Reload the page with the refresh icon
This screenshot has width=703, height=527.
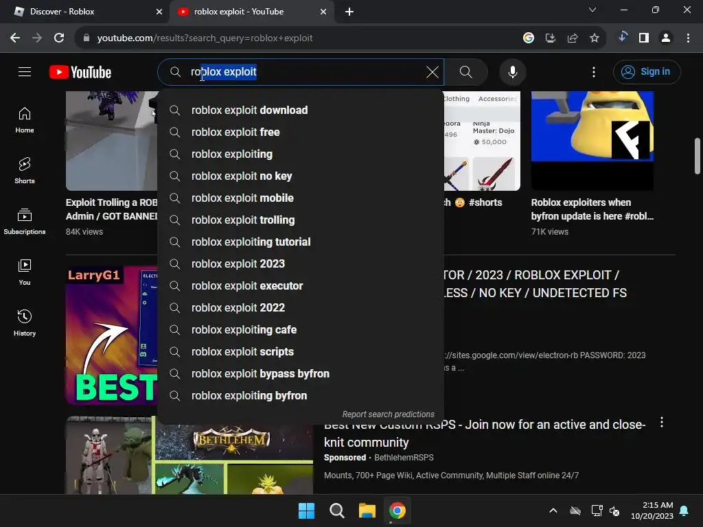[59, 38]
